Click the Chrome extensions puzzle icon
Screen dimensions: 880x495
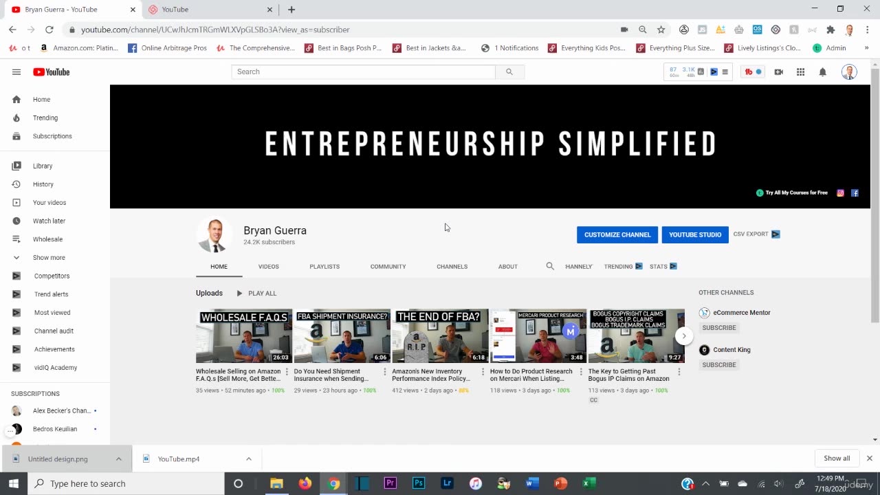tap(830, 30)
